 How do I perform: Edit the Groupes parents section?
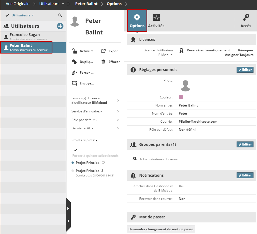click(245, 144)
